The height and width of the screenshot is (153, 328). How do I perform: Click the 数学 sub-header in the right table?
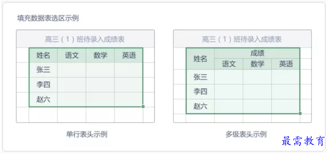coord(257,64)
